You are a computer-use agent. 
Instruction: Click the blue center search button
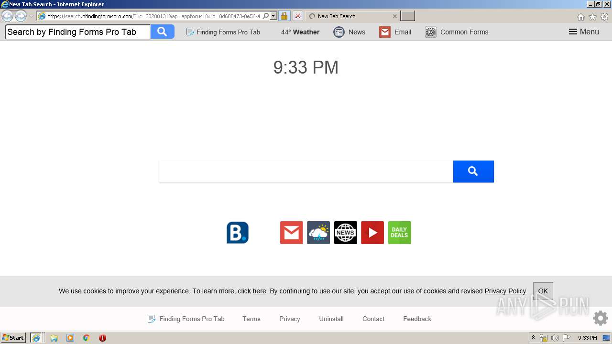click(473, 172)
